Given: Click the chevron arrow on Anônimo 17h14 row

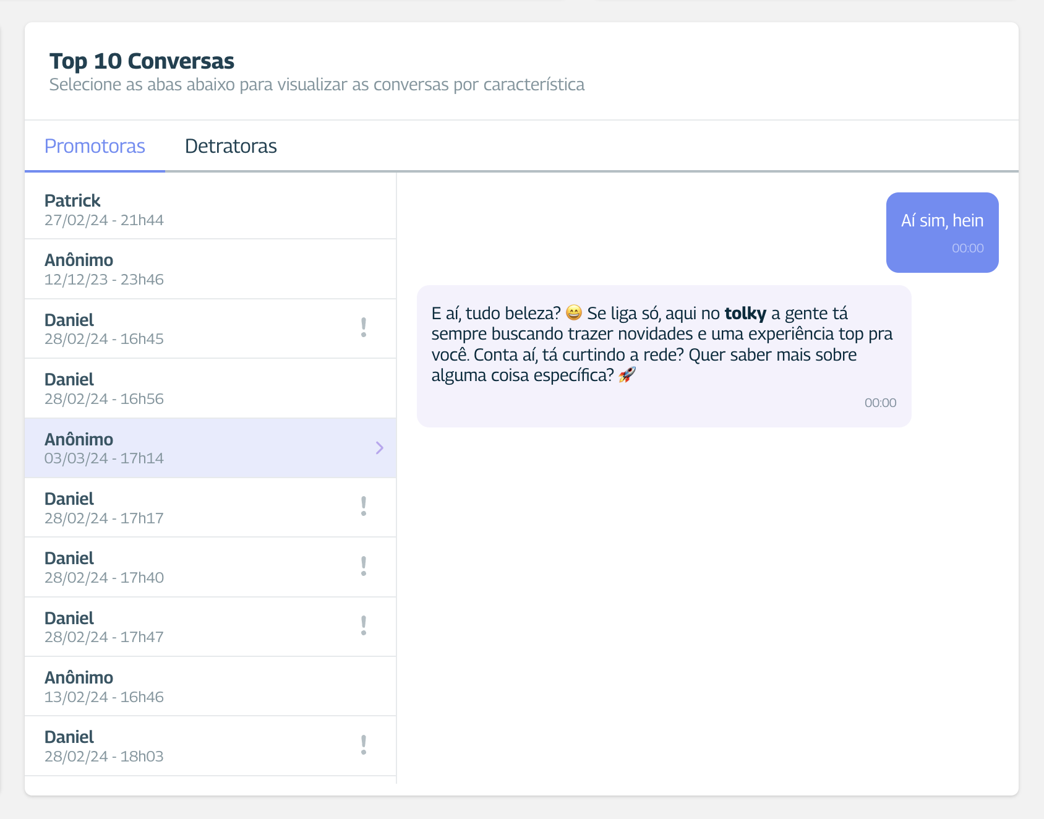Looking at the screenshot, I should pos(379,448).
